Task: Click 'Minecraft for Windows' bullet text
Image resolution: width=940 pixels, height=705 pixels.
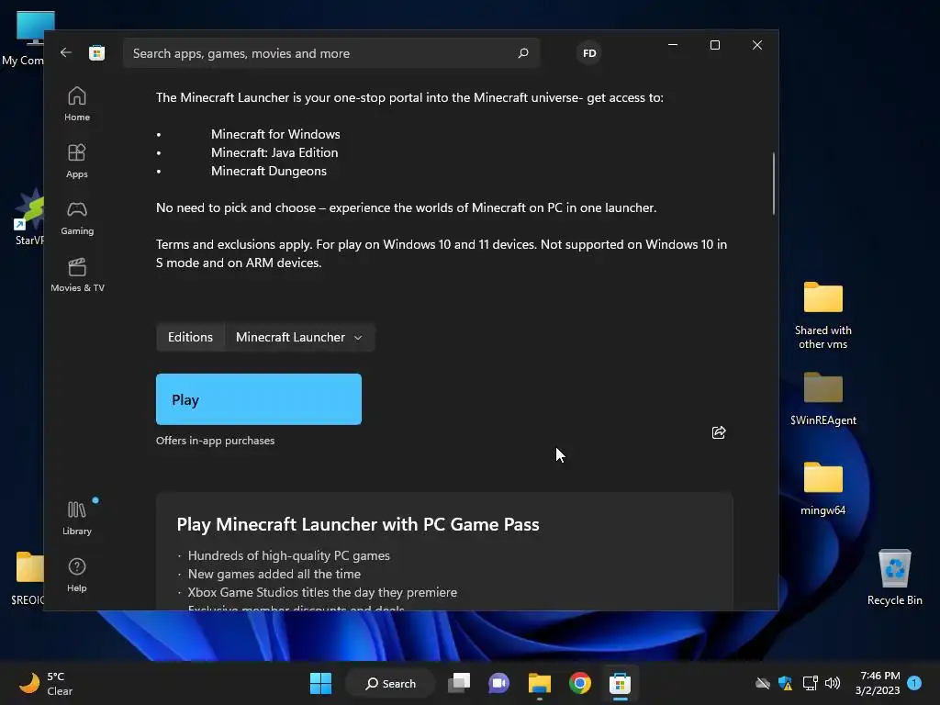Action: [275, 134]
